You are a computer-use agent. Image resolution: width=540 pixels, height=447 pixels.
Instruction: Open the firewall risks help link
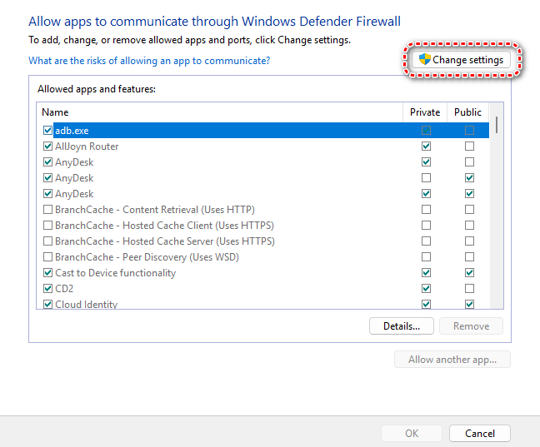point(149,61)
